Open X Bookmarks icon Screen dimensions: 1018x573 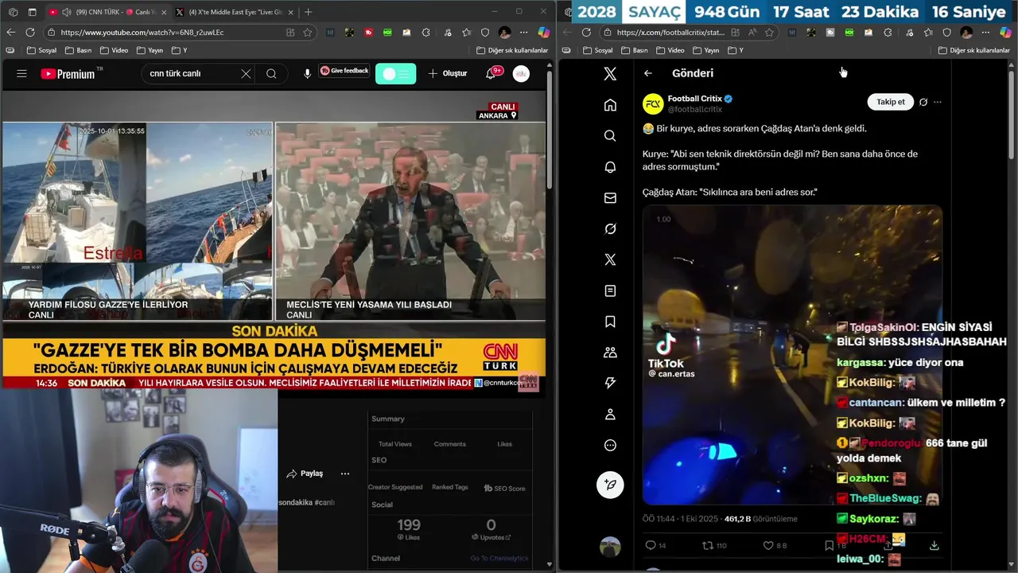(x=610, y=322)
